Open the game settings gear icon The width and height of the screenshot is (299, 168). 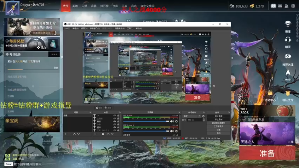(293, 6)
